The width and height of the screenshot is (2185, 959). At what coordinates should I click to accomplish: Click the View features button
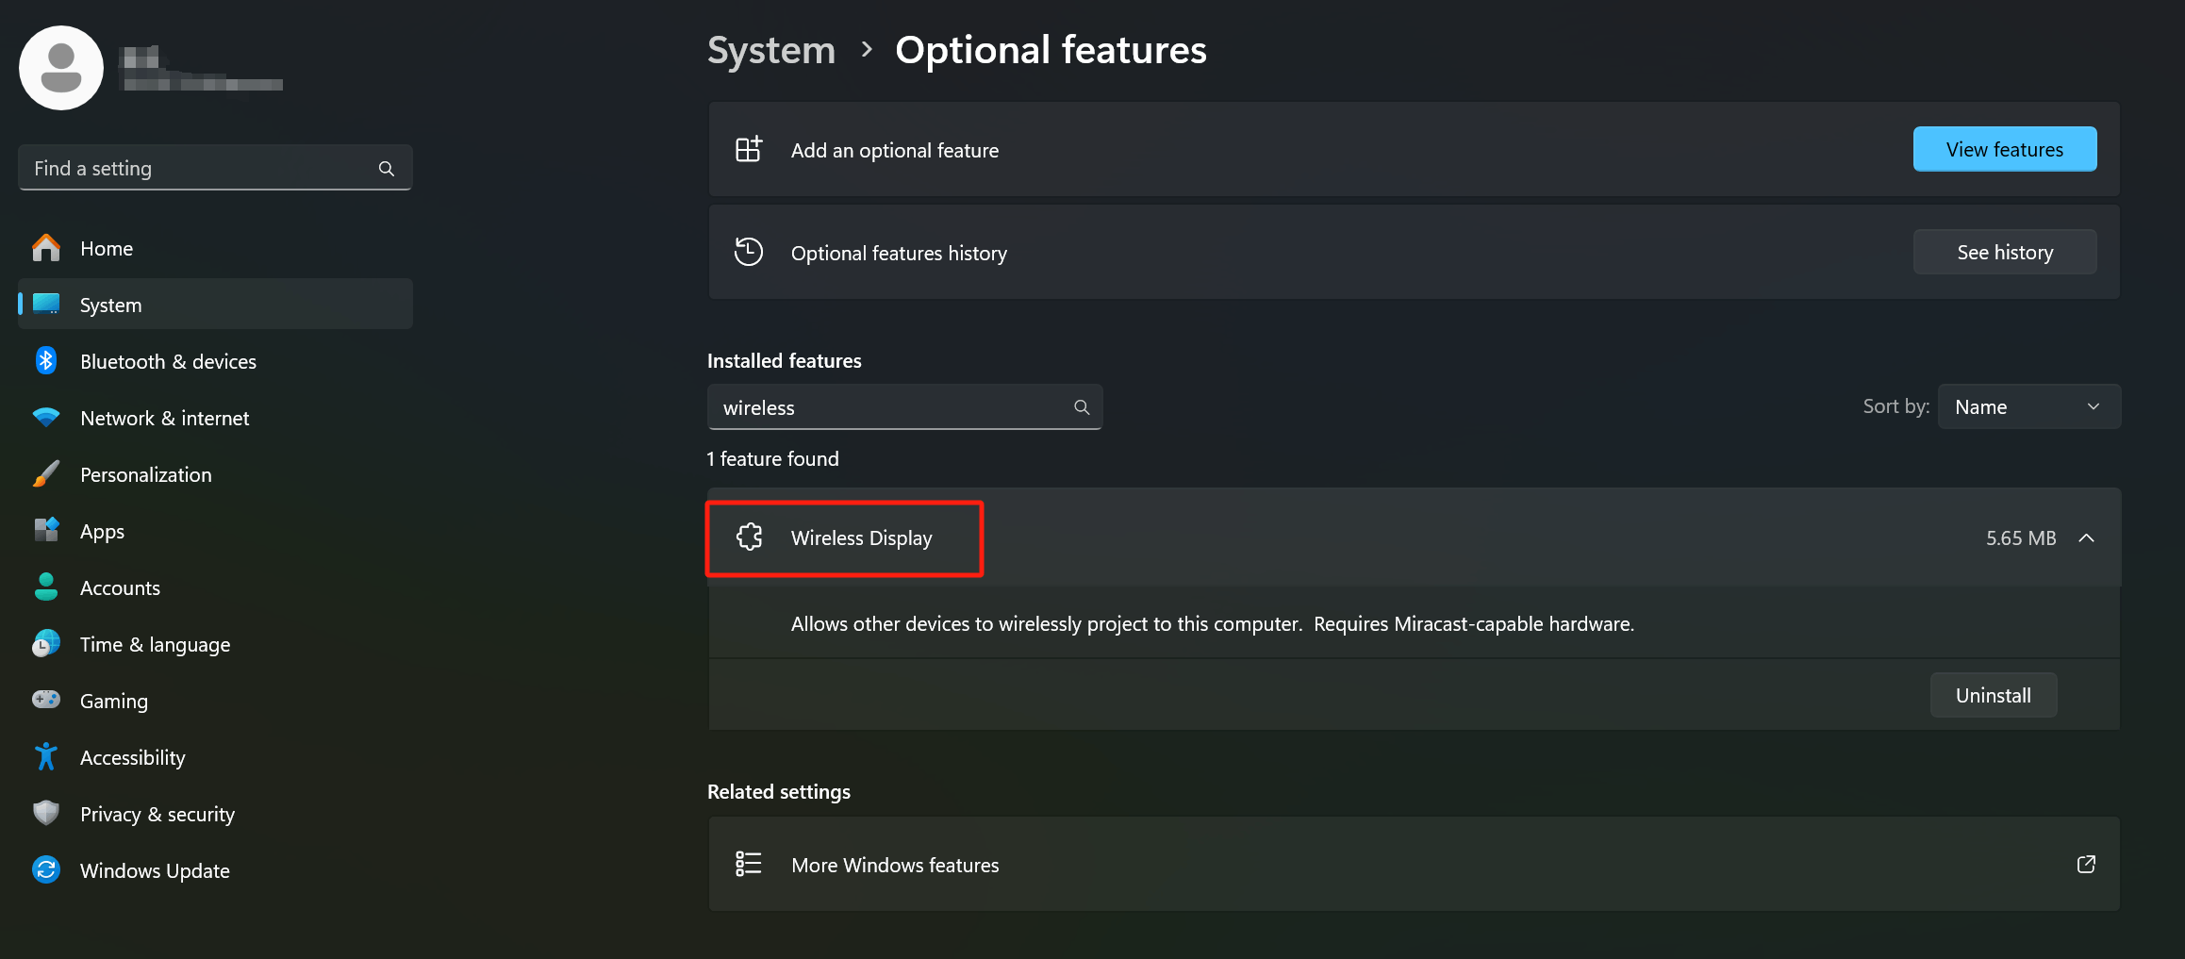pos(2004,149)
